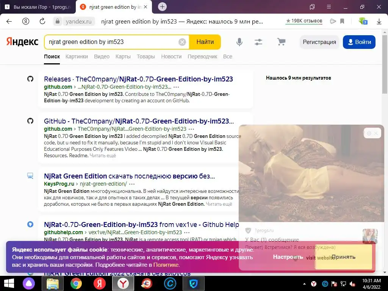Open Releases · TheC0mpany/NjRat result link

tap(138, 79)
